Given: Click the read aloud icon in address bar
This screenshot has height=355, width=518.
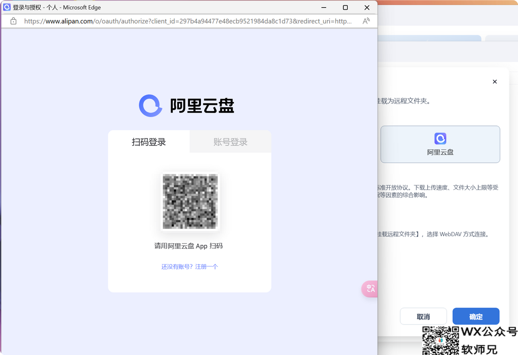Looking at the screenshot, I should point(366,21).
